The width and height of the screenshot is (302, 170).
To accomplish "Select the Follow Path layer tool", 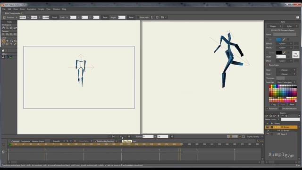I will [x=11, y=41].
